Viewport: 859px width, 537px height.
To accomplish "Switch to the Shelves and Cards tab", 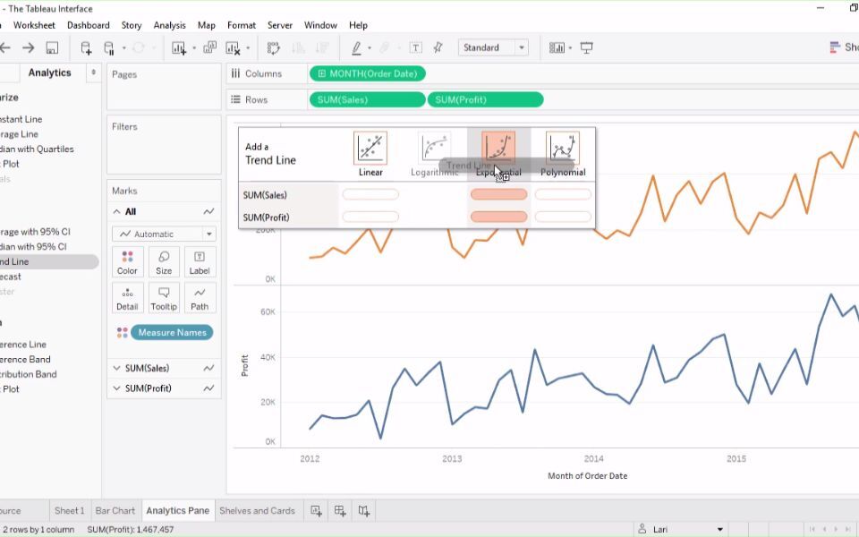I will 257,511.
